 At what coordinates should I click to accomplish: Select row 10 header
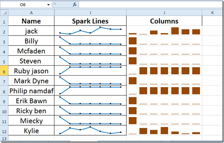[4, 111]
